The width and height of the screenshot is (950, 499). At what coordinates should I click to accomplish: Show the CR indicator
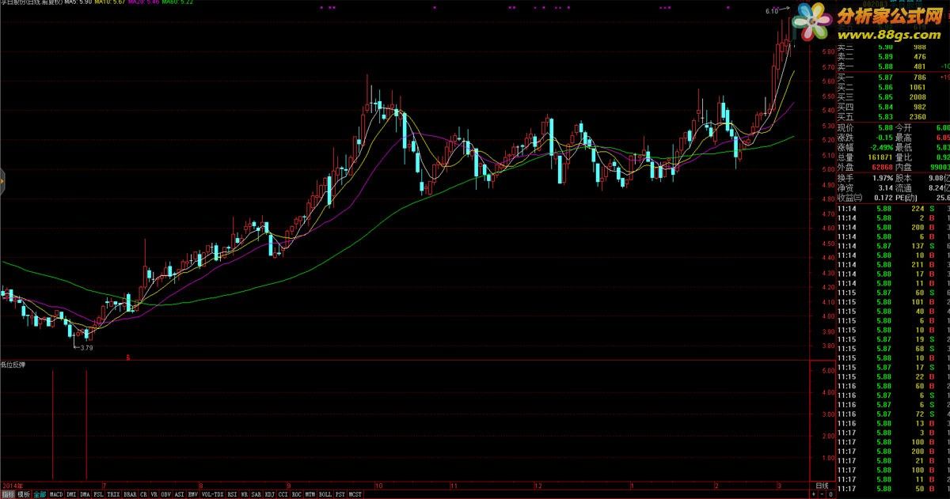click(x=143, y=494)
